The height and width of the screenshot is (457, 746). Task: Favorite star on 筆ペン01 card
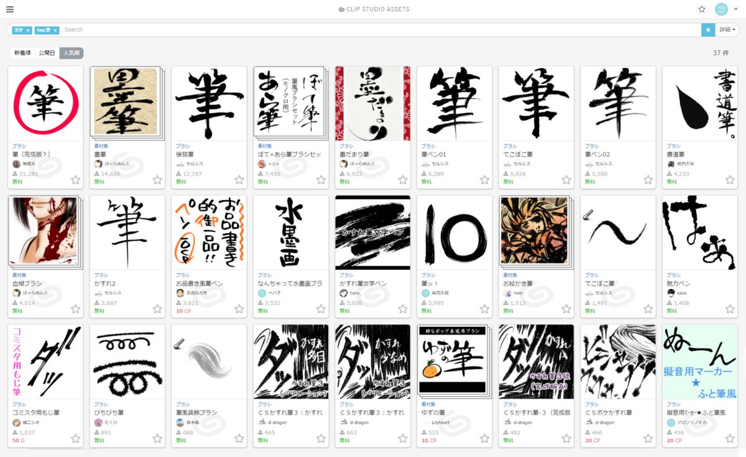pyautogui.click(x=485, y=180)
